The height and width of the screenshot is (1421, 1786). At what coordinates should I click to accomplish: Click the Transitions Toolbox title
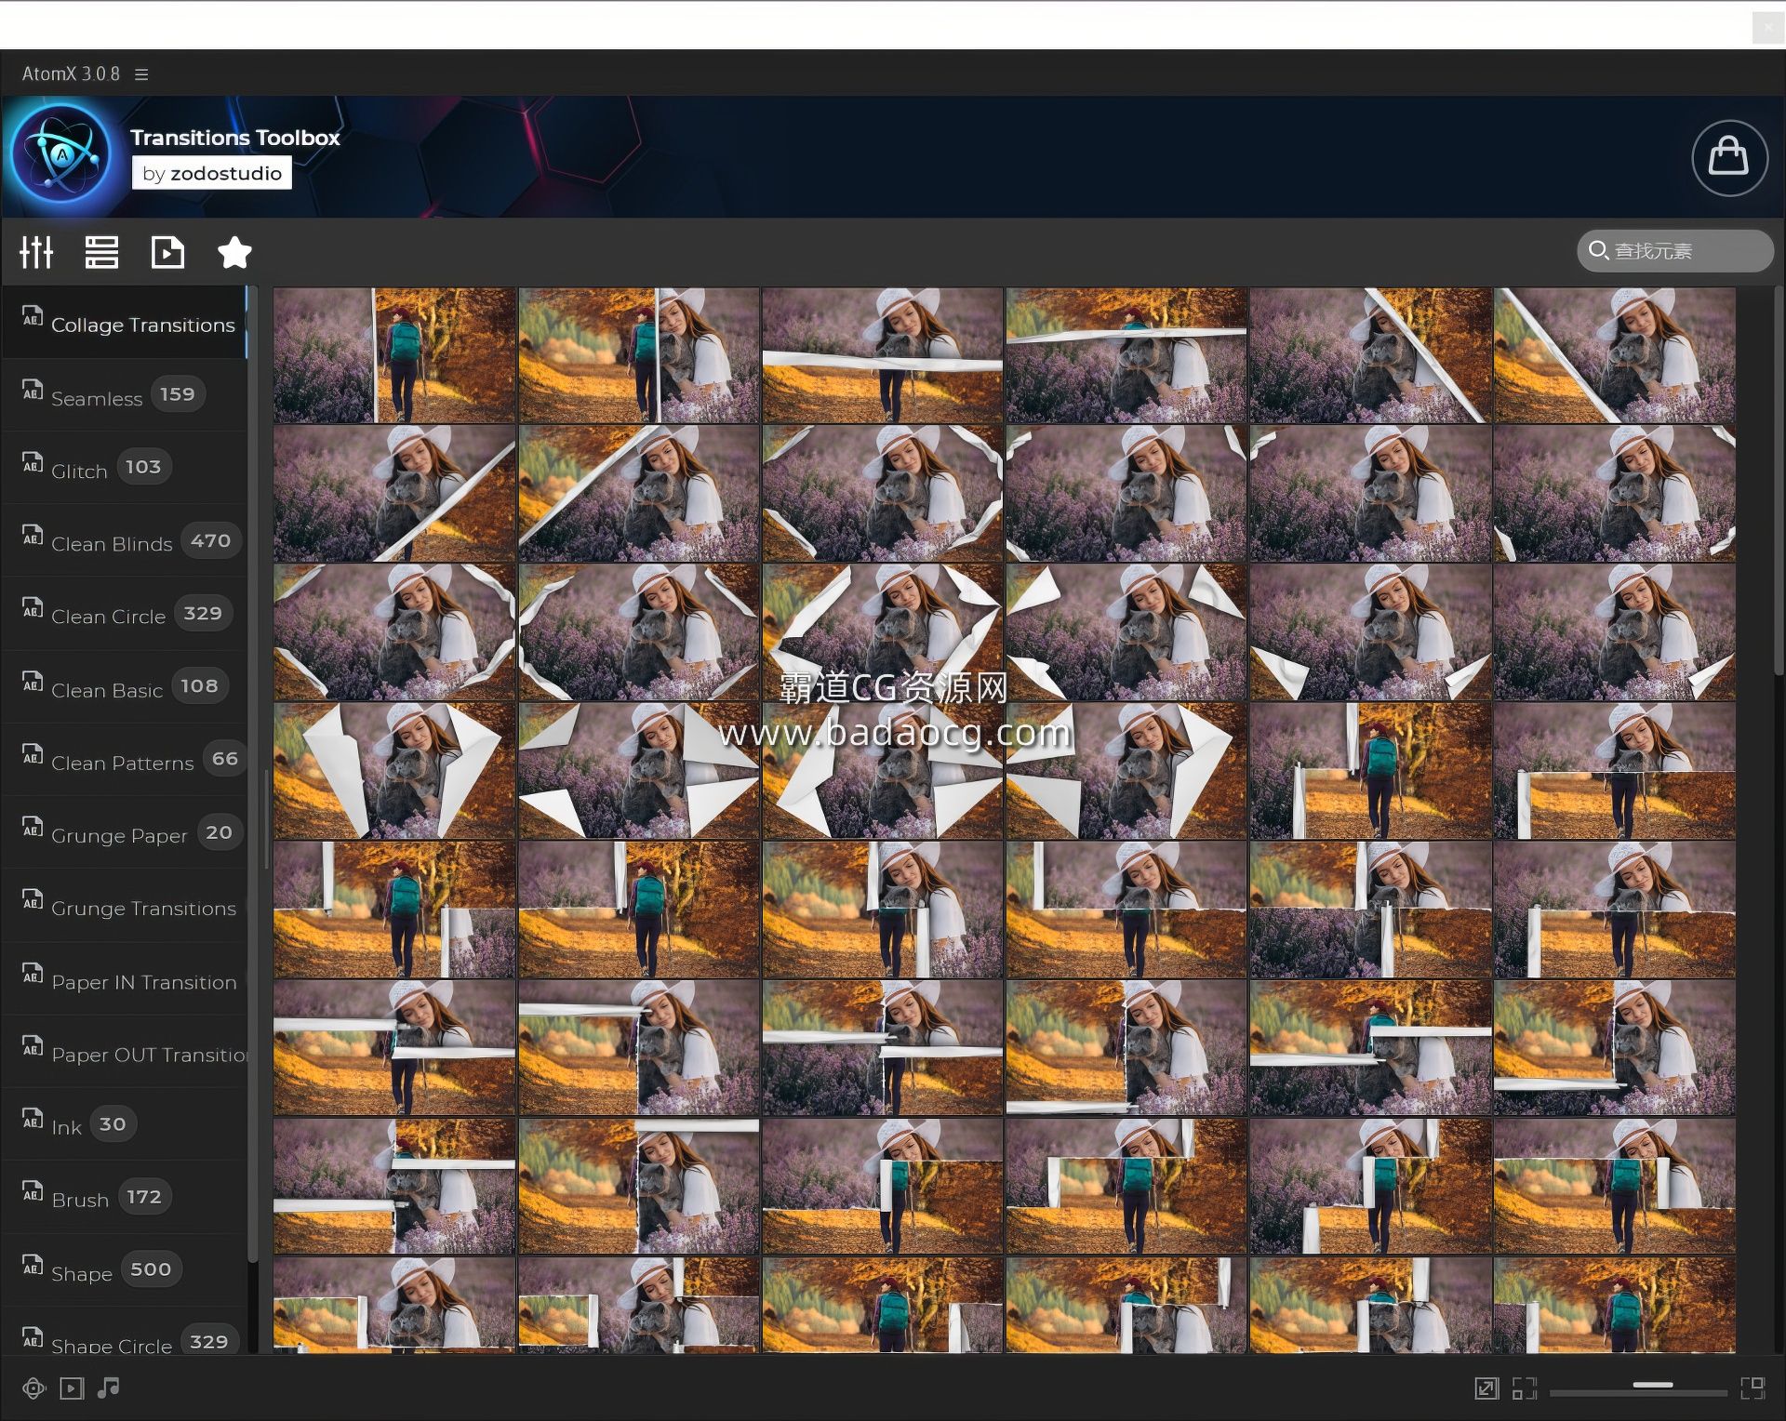(x=235, y=138)
